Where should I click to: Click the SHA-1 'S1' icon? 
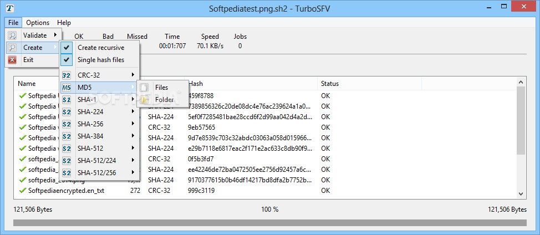coord(67,99)
